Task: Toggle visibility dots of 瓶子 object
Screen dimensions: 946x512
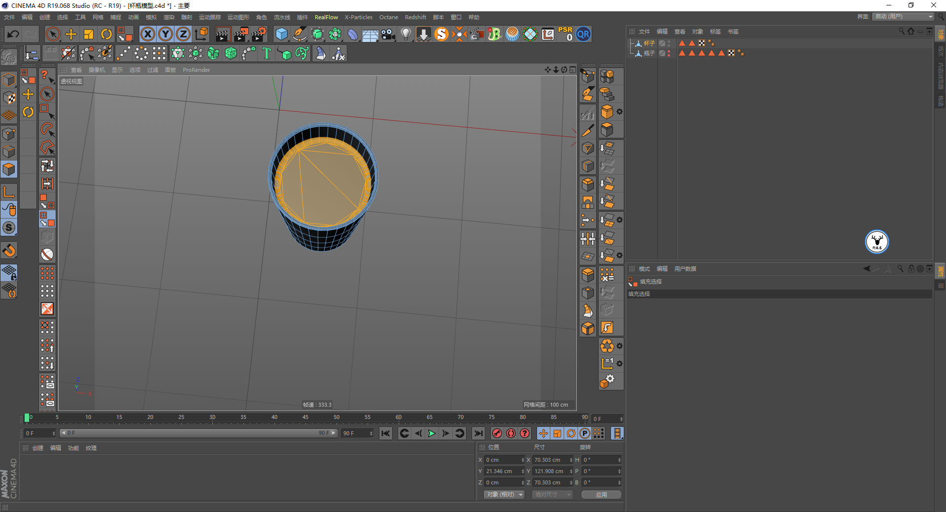Action: point(669,53)
